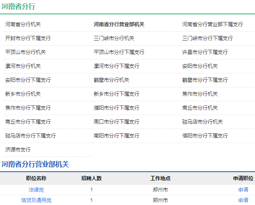Open 安阳市分行机关 link
The height and width of the screenshot is (205, 255).
[x=200, y=66]
